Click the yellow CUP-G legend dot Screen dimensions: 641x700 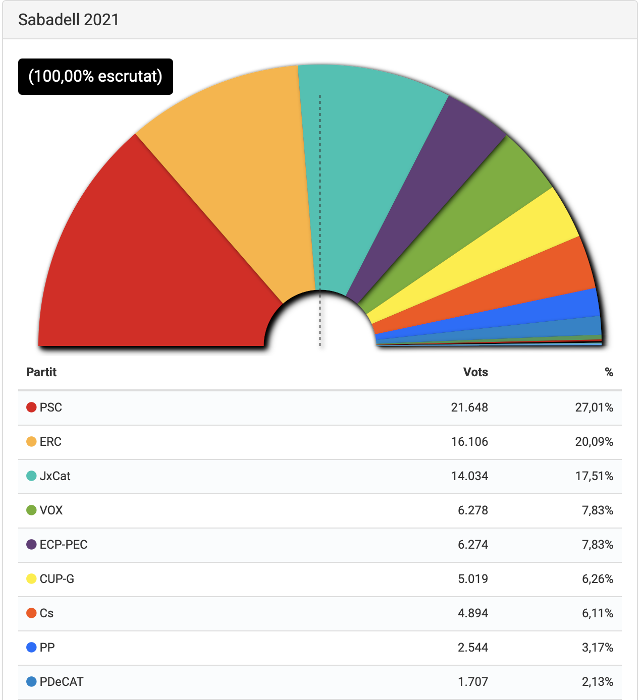pyautogui.click(x=31, y=579)
